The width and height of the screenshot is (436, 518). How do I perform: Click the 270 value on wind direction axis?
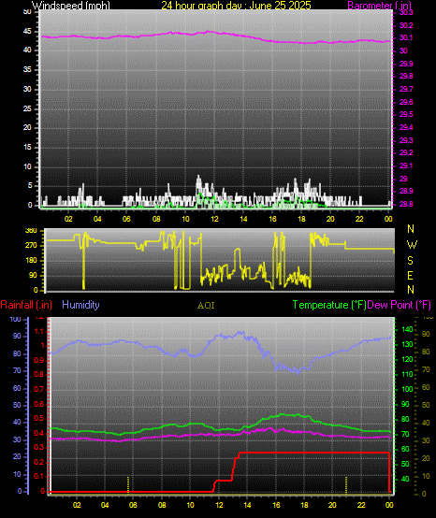tap(31, 246)
